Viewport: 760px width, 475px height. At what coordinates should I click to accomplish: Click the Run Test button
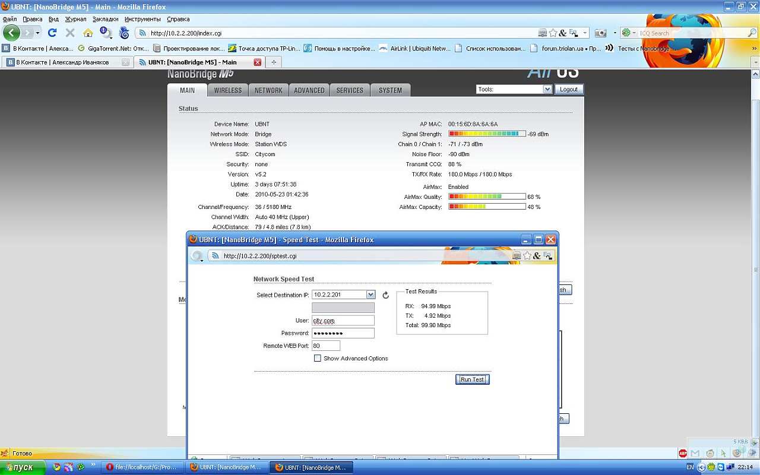pyautogui.click(x=473, y=379)
